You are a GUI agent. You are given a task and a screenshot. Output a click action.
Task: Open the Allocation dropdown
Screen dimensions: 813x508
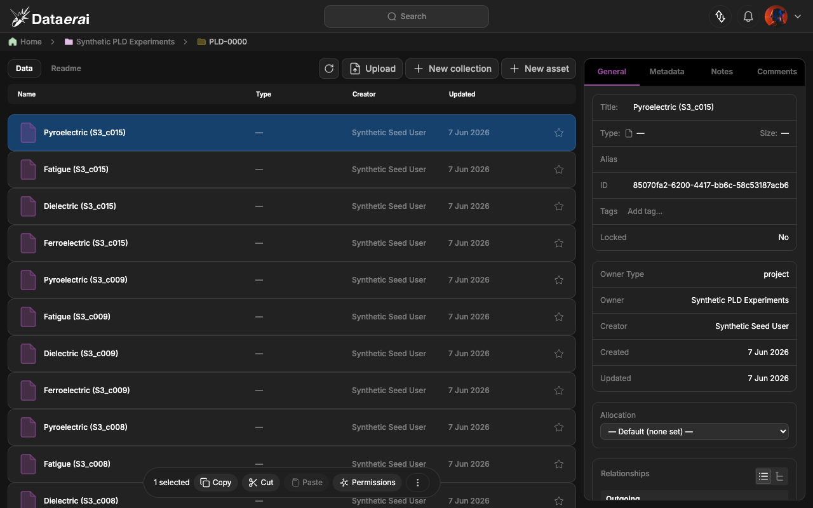(x=694, y=432)
